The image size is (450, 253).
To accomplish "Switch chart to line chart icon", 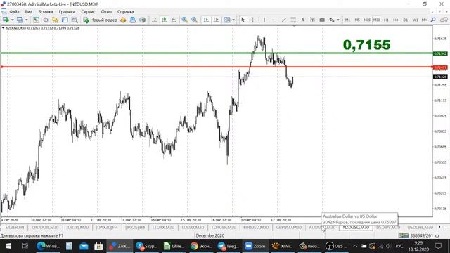I will [x=174, y=20].
